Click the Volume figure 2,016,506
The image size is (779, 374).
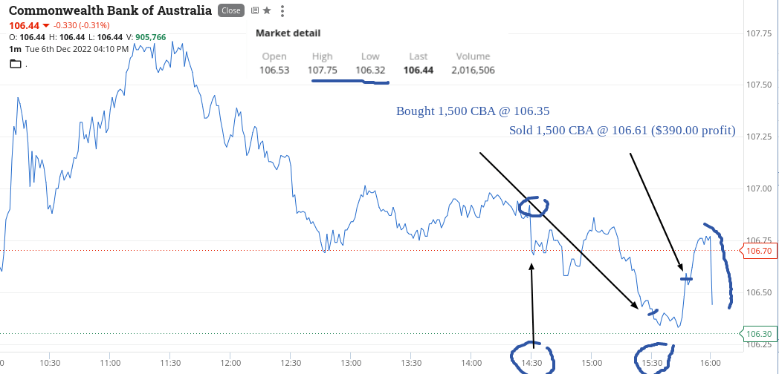click(x=473, y=70)
